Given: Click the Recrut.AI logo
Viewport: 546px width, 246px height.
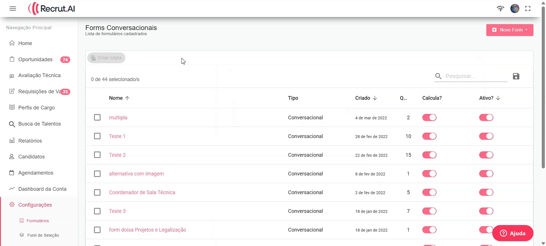Looking at the screenshot, I should point(52,9).
